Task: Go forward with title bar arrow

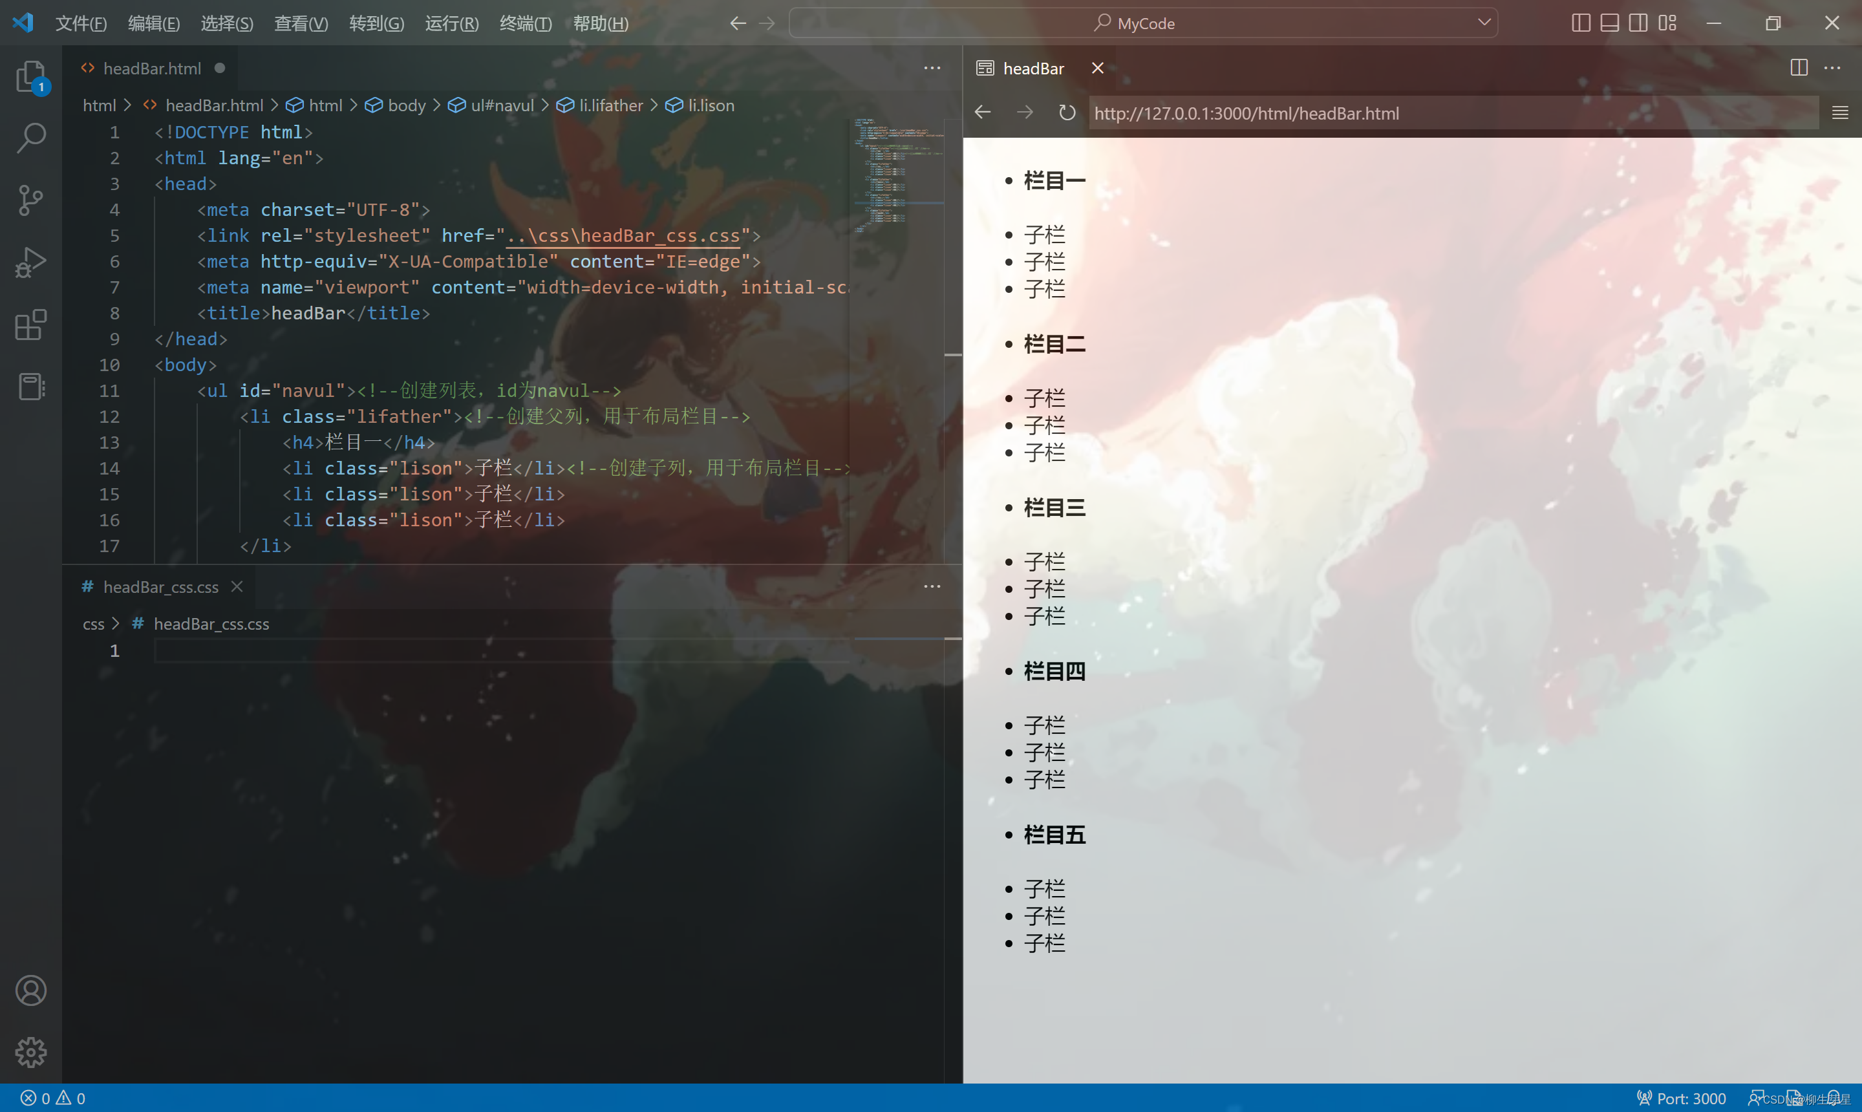Action: (767, 23)
